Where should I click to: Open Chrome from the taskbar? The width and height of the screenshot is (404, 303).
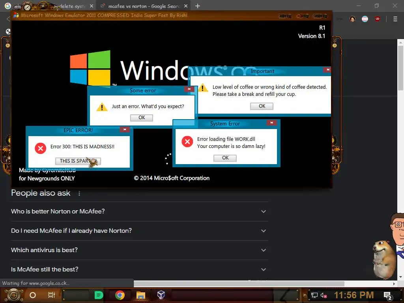pyautogui.click(x=120, y=295)
